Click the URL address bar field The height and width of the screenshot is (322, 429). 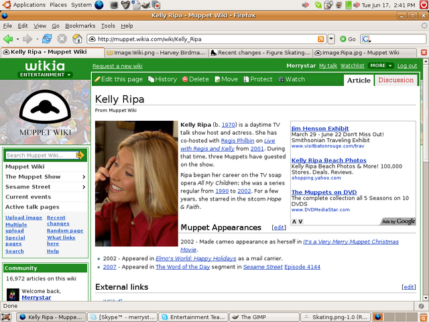click(205, 39)
